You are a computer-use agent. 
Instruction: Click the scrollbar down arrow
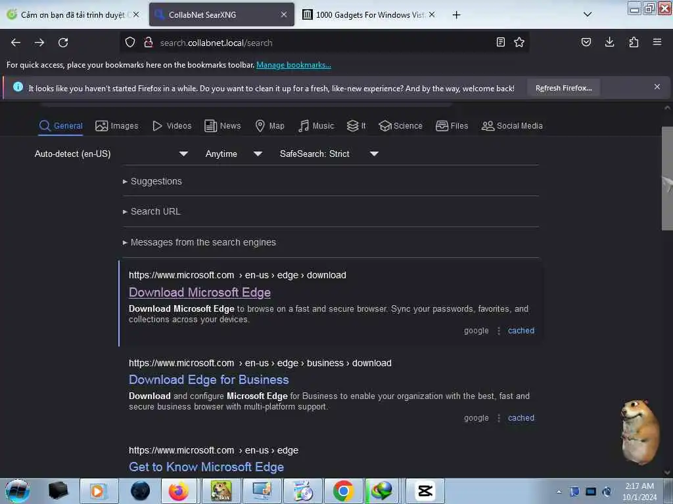tap(667, 472)
